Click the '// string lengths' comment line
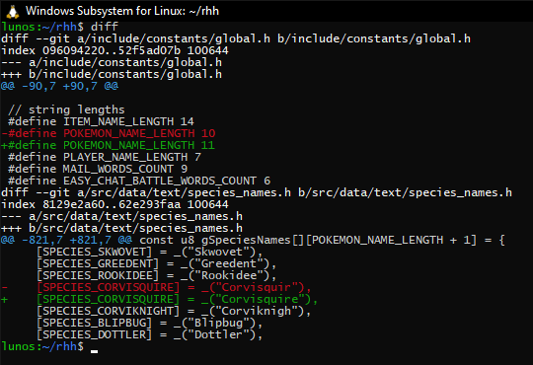This screenshot has height=365, width=533. point(66,109)
